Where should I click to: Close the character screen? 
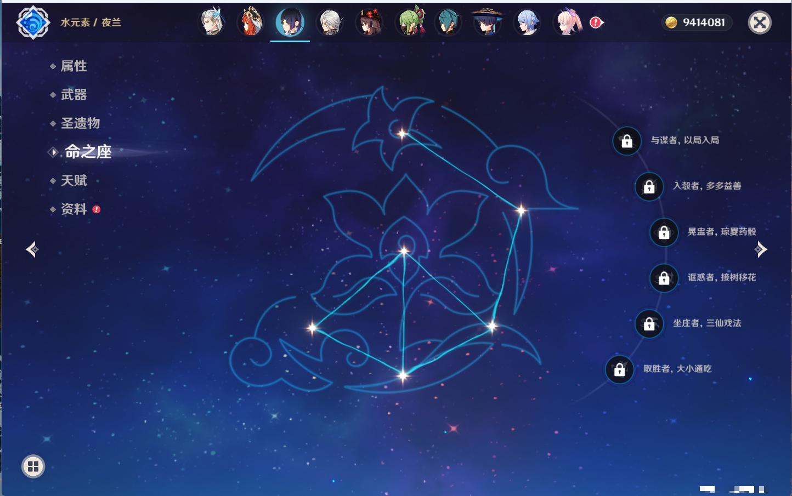pyautogui.click(x=760, y=22)
